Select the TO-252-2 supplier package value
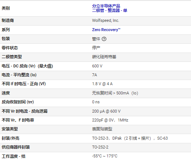 pos(100,147)
